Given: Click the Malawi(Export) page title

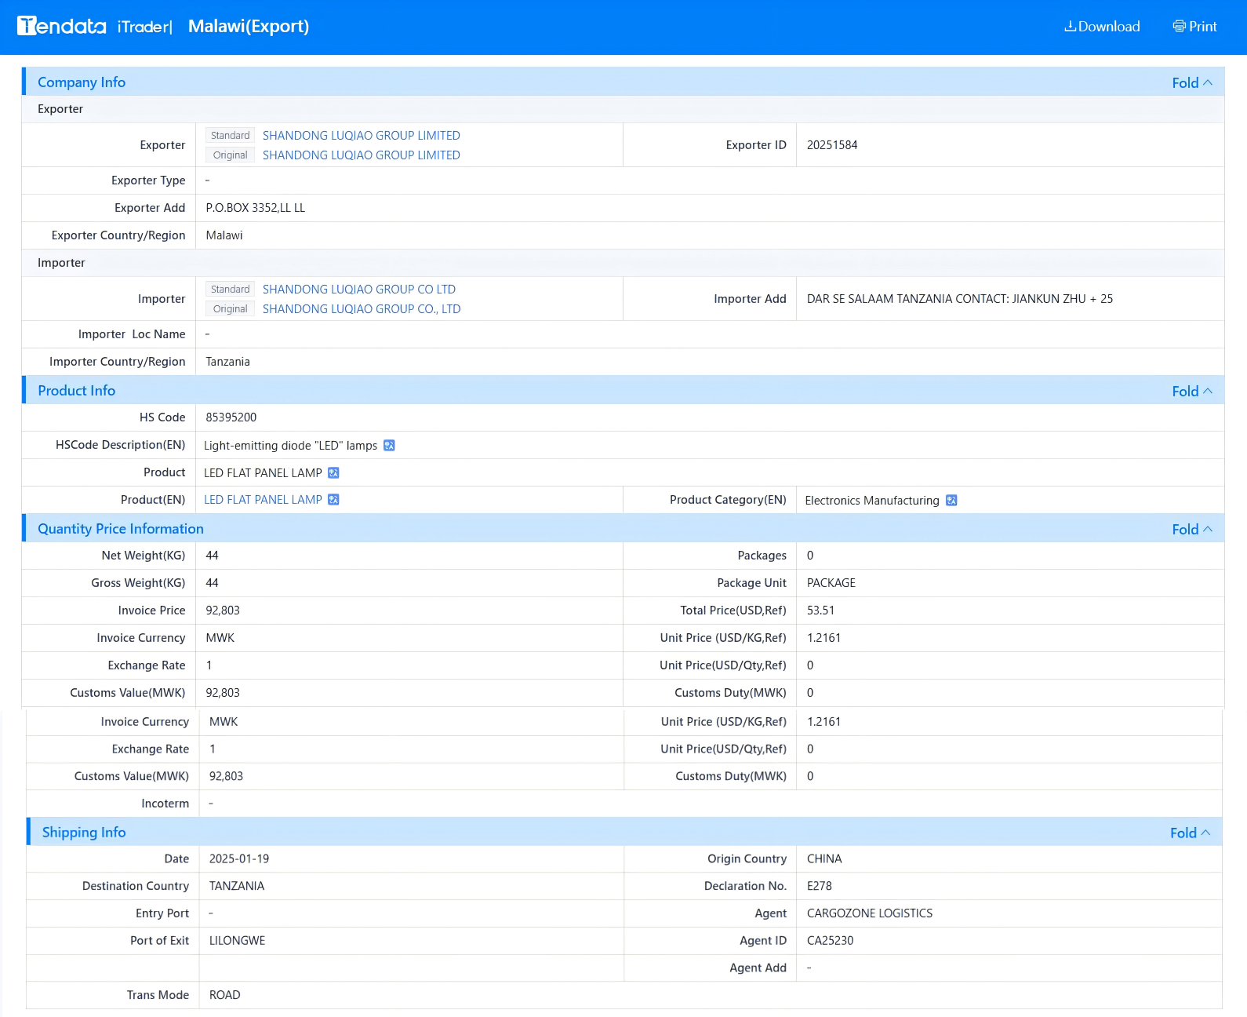Looking at the screenshot, I should pos(249,27).
